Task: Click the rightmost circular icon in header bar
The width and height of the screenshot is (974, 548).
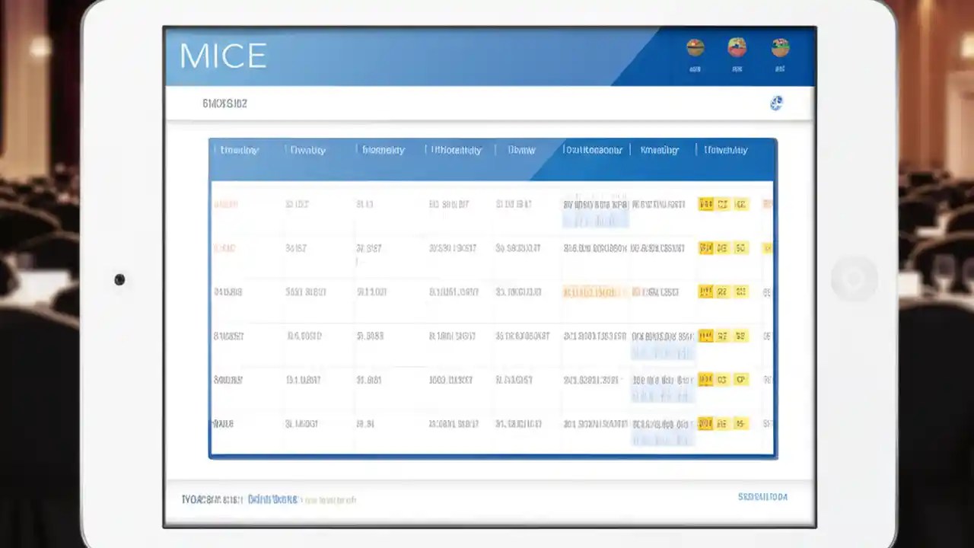Action: [780, 47]
